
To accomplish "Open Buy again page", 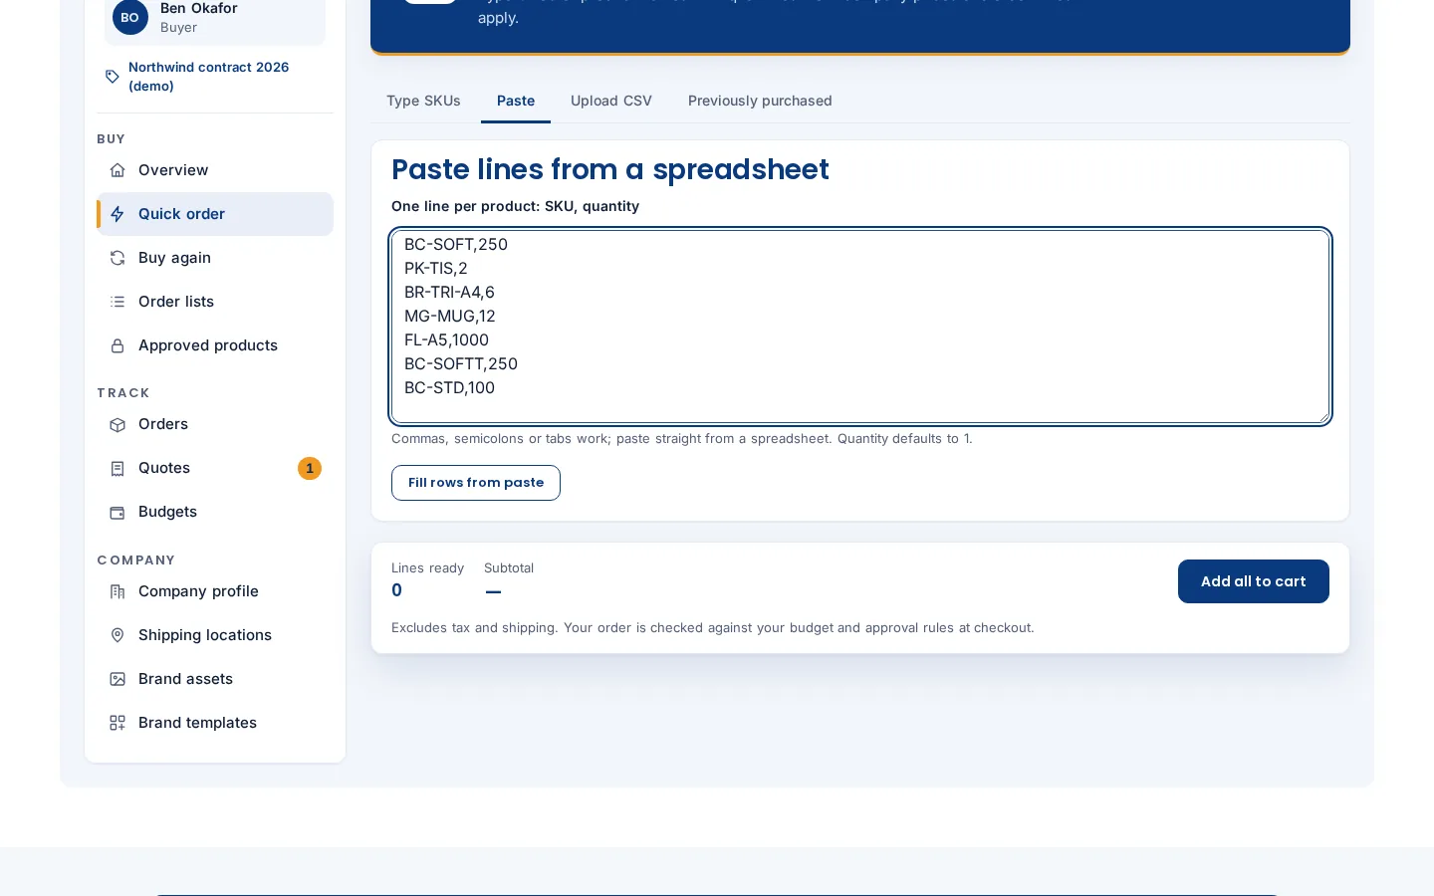I will pos(215,258).
